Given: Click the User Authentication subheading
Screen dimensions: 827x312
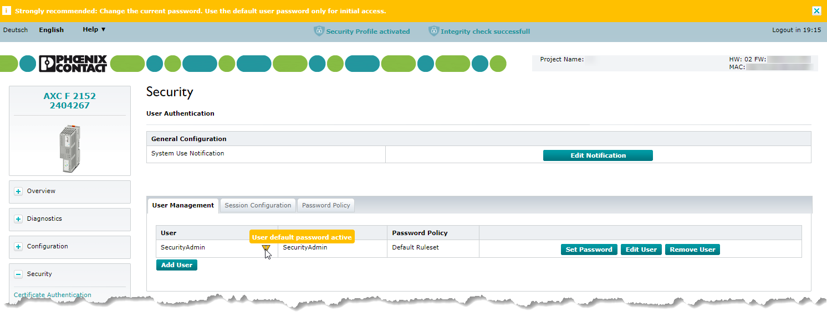Looking at the screenshot, I should [180, 113].
